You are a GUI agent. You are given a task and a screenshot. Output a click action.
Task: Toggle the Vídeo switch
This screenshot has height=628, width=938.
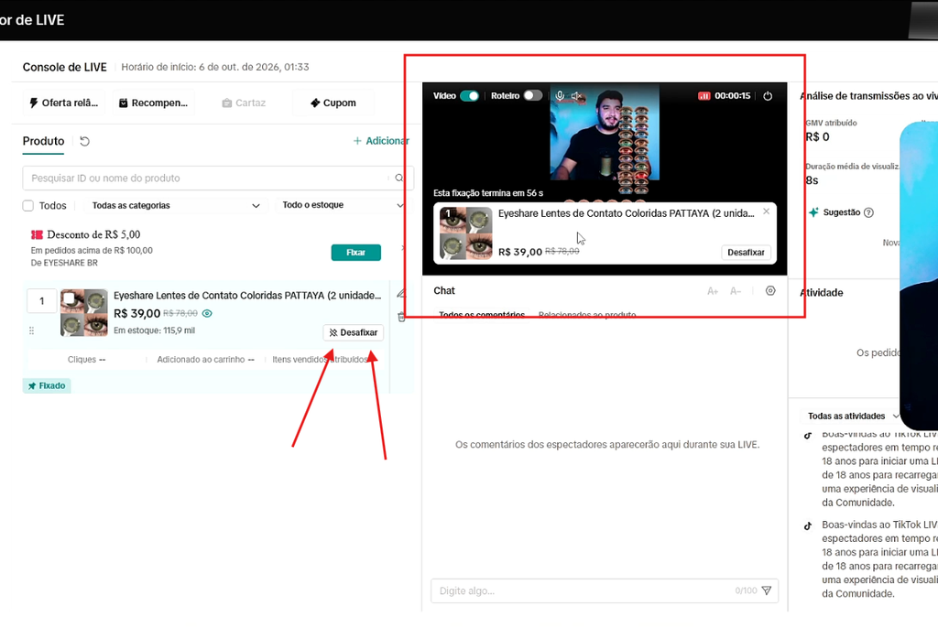[x=470, y=96]
